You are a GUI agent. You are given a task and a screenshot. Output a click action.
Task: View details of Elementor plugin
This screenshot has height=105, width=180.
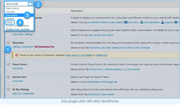(x=112, y=48)
